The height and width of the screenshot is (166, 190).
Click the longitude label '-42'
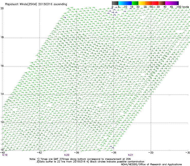(x=39, y=152)
